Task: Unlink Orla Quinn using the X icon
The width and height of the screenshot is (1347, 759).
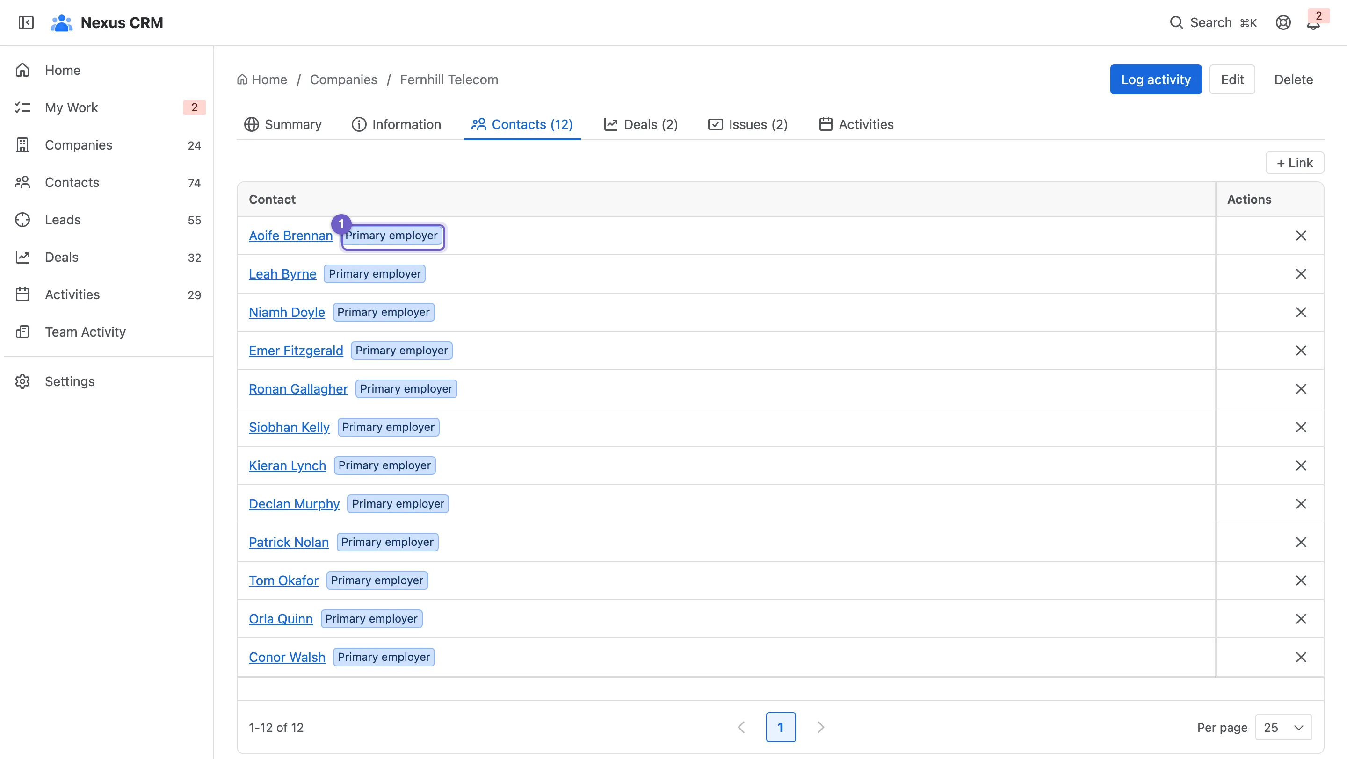Action: [x=1301, y=618]
